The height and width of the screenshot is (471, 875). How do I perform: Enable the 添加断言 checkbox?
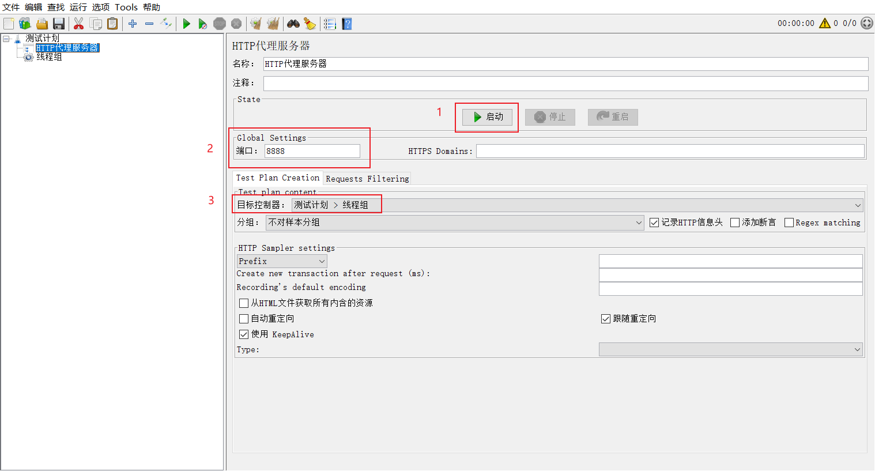coord(735,223)
